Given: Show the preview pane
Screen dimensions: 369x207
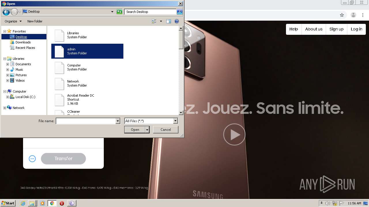Looking at the screenshot, I should click(169, 21).
